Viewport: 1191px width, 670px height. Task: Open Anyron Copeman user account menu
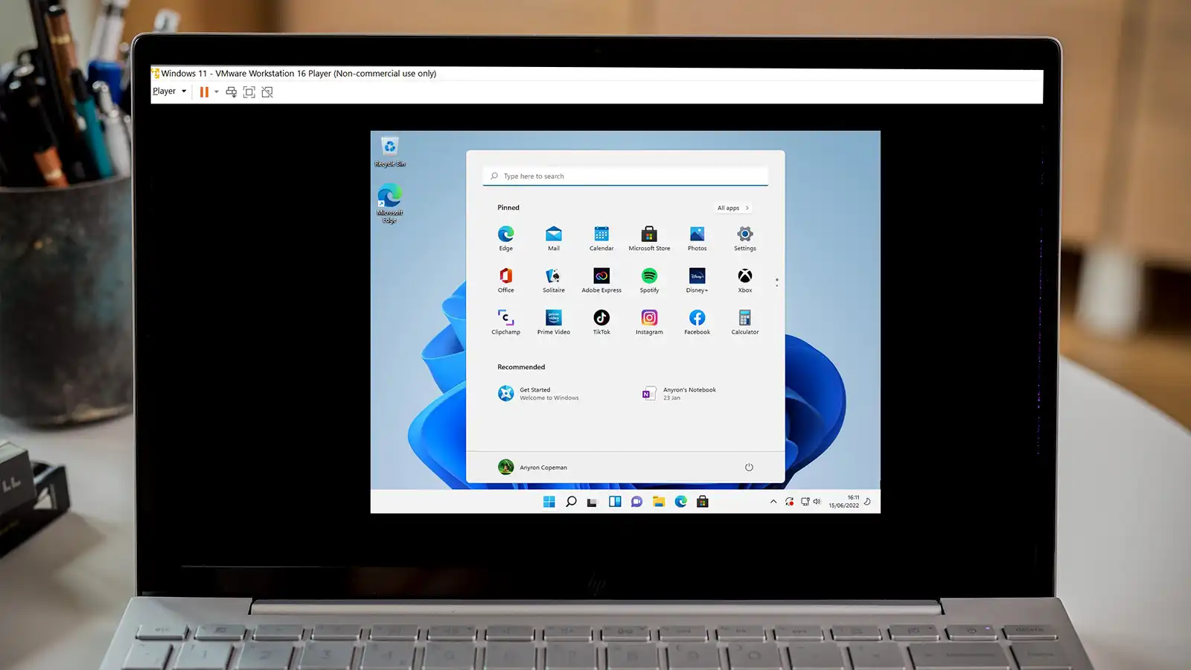(533, 468)
